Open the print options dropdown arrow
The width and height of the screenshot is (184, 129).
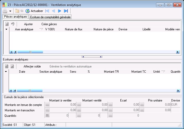10,11
